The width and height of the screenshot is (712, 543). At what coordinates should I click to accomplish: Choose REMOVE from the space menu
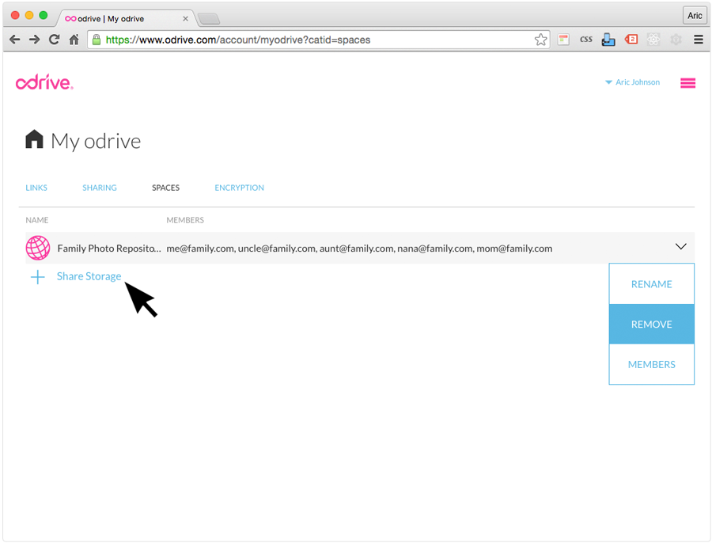(x=652, y=324)
